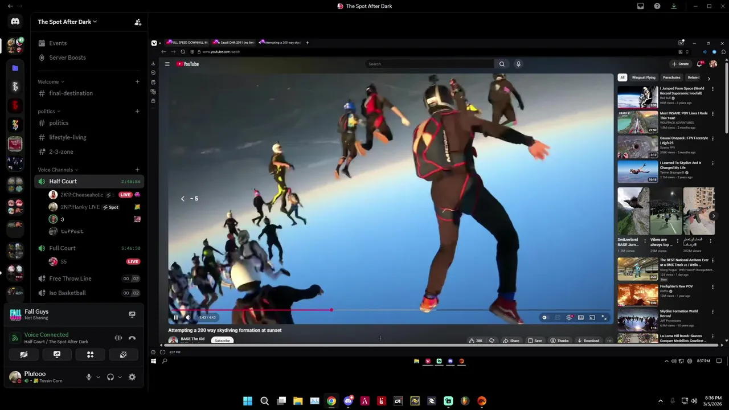The width and height of the screenshot is (729, 410).
Task: Share your screen button in voice panel
Action: [57, 354]
